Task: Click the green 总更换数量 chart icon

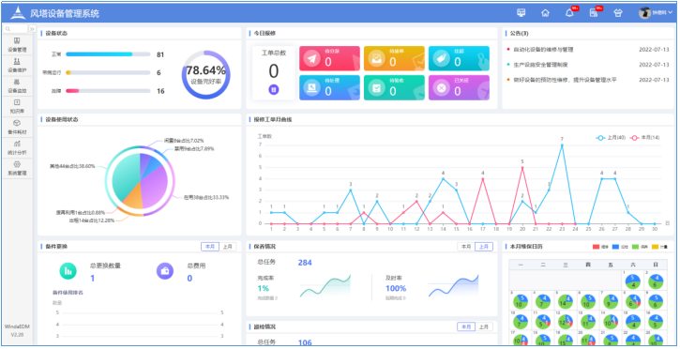Action: (x=68, y=271)
